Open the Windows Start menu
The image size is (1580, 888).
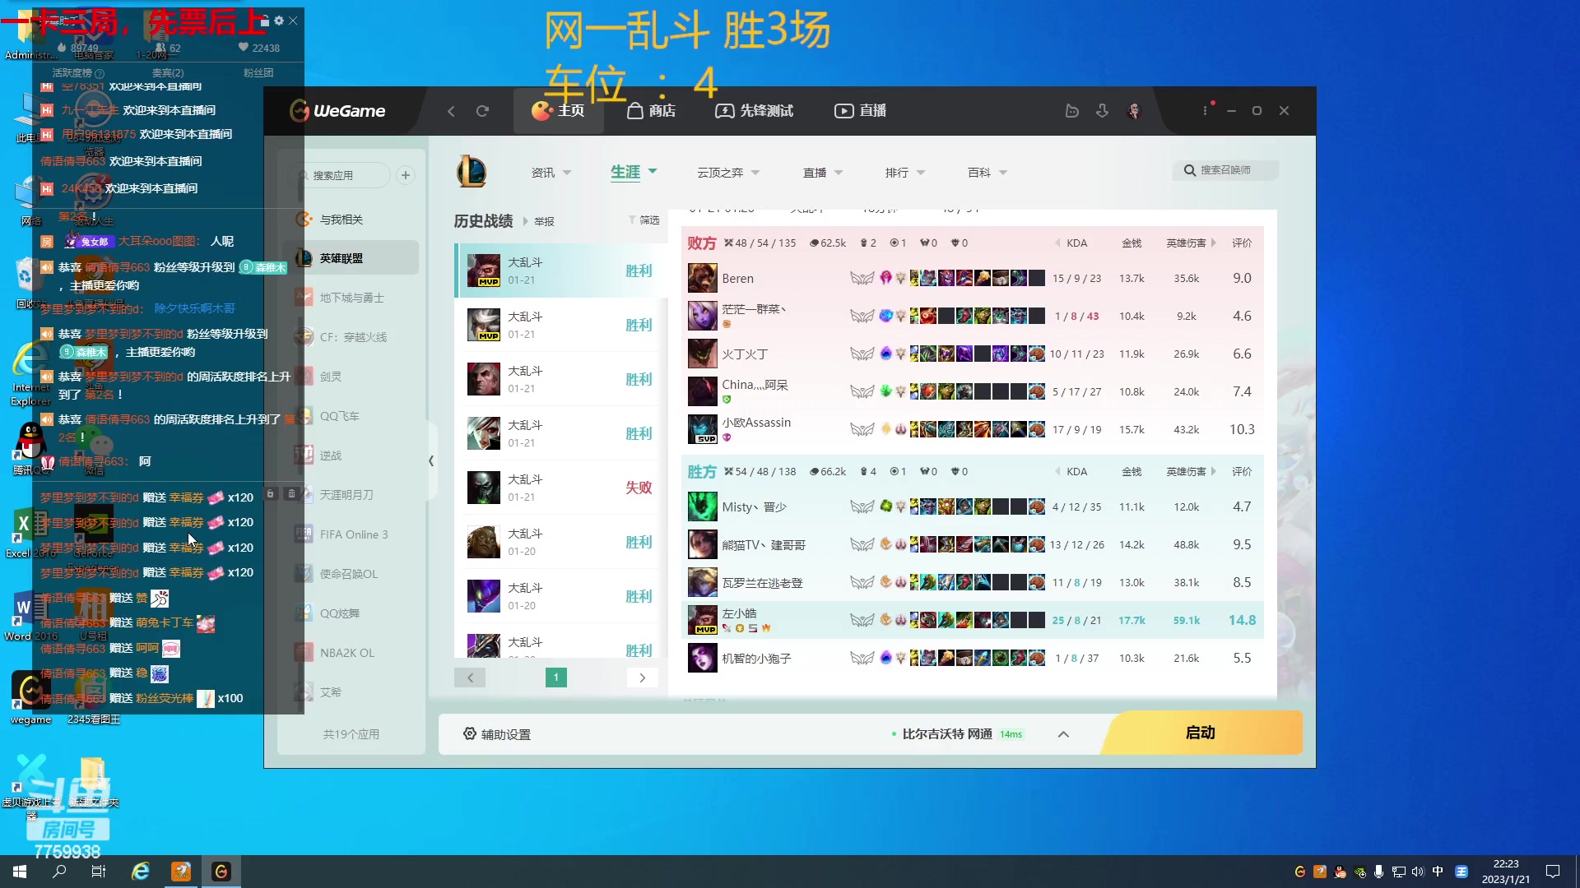click(20, 872)
